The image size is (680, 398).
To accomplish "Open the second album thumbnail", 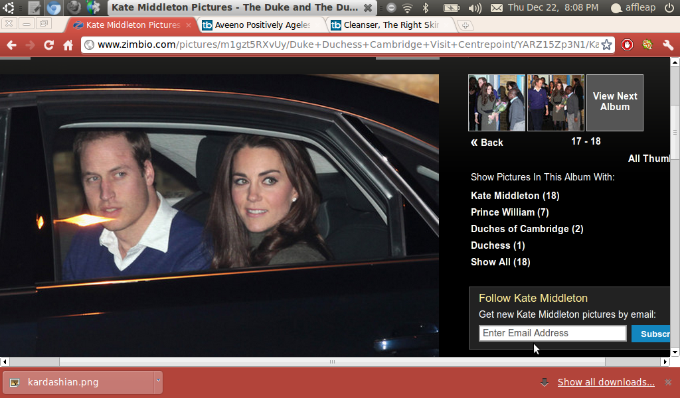I will point(556,103).
